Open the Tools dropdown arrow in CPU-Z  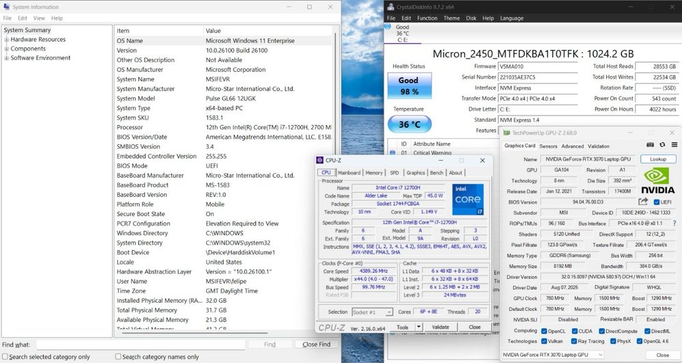[418, 326]
